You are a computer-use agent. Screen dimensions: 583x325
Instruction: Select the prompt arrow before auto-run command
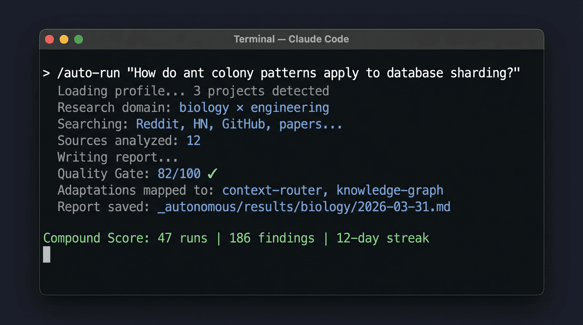coord(47,73)
